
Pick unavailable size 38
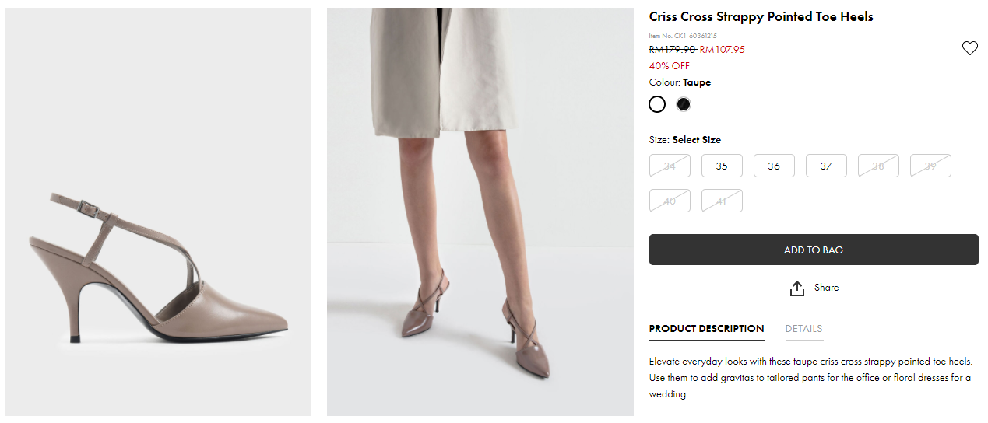coord(878,166)
